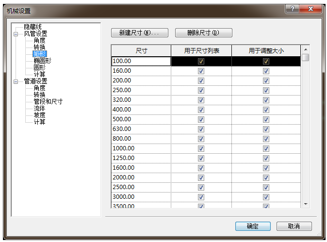Select 计算 under 管道设置
Screen dimensions: 327x242
tap(39, 122)
